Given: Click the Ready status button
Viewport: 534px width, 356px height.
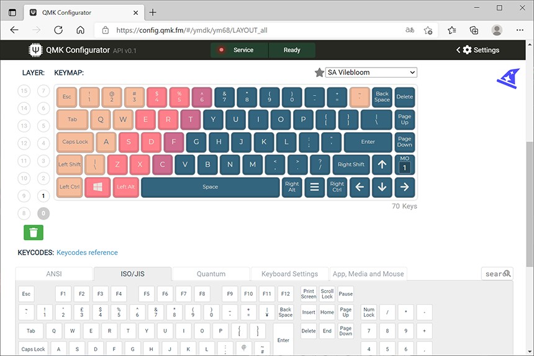Looking at the screenshot, I should [292, 50].
